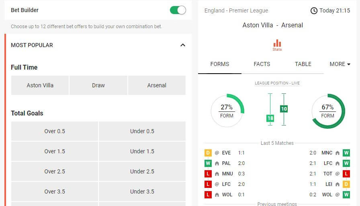
Task: Click the home icon next to MNU
Action: [x=217, y=174]
